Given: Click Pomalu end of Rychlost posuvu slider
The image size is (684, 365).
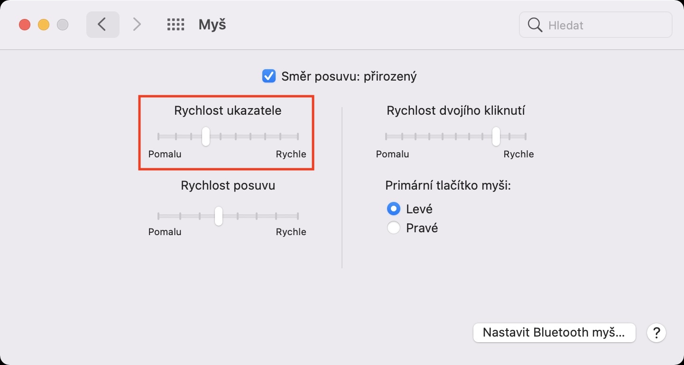Looking at the screenshot, I should (158, 216).
